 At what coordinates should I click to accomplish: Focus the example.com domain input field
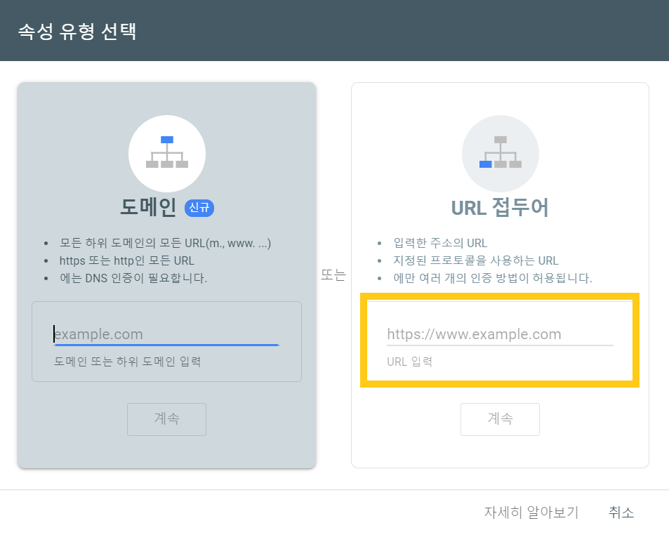pyautogui.click(x=166, y=334)
